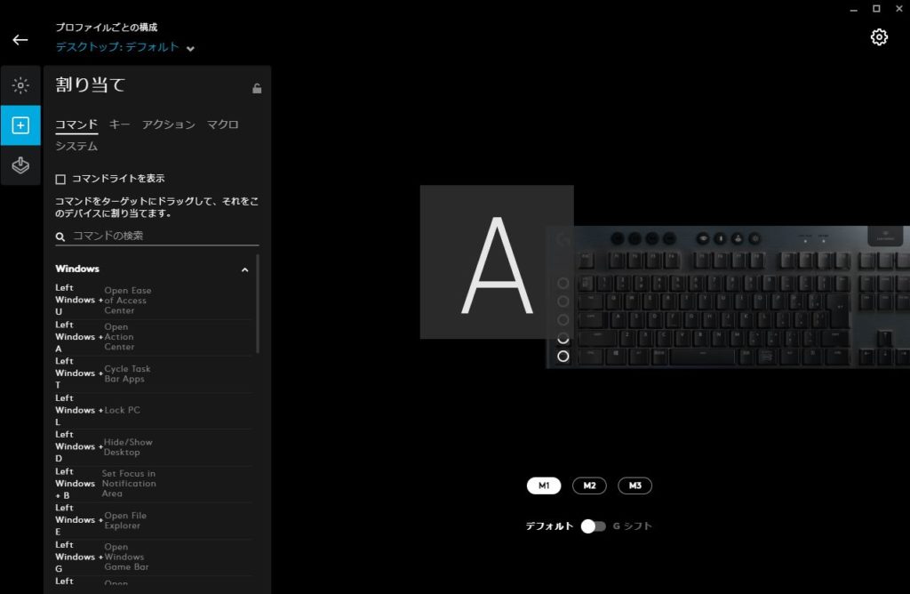Select the Open Windows Game Bar command
Screen dimensions: 910x594
click(x=154, y=557)
